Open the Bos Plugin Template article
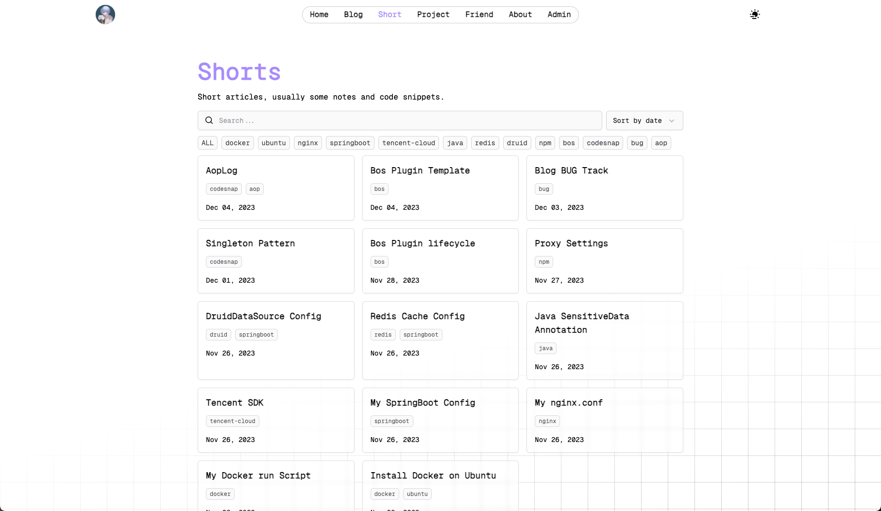Image resolution: width=881 pixels, height=511 pixels. [440, 188]
